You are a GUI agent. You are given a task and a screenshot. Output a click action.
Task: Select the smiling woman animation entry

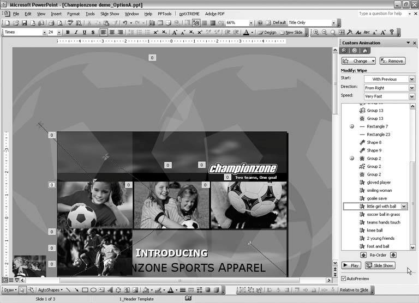pyautogui.click(x=379, y=190)
